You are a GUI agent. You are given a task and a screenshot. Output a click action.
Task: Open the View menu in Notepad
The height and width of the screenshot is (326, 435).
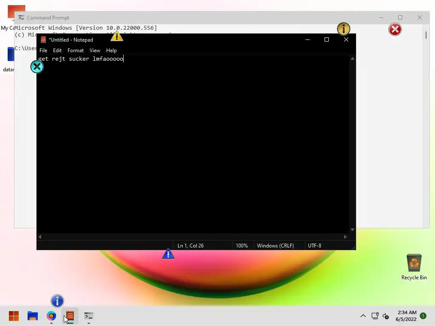pos(95,51)
